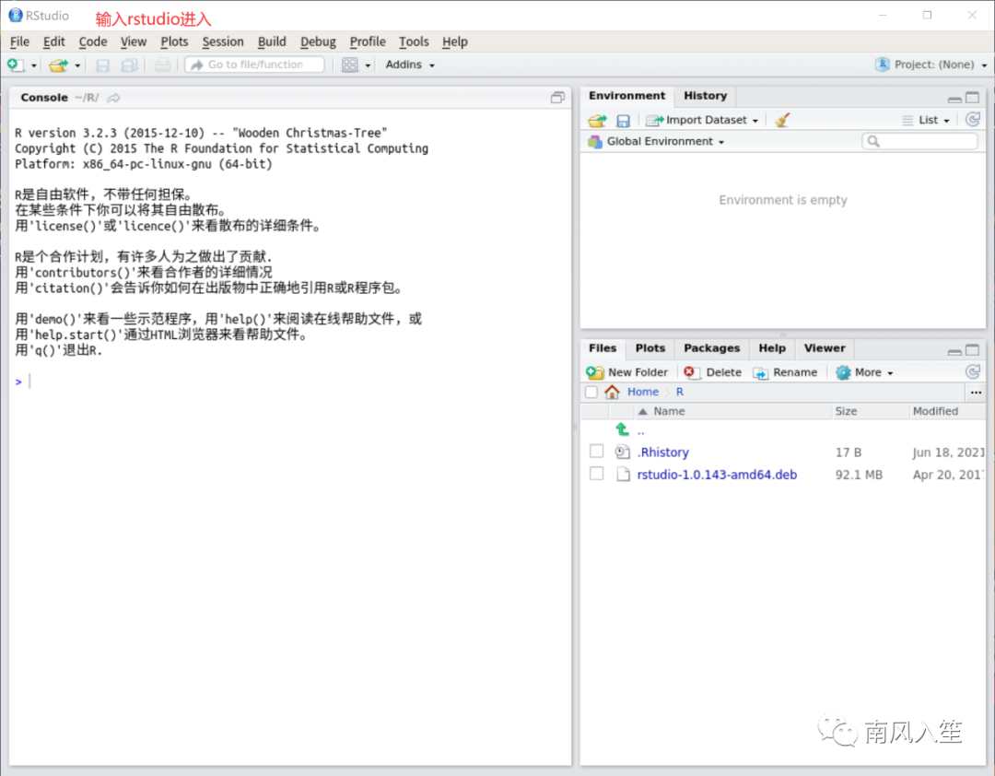Open the Edit menu
Screen dimensions: 995x776
click(54, 41)
